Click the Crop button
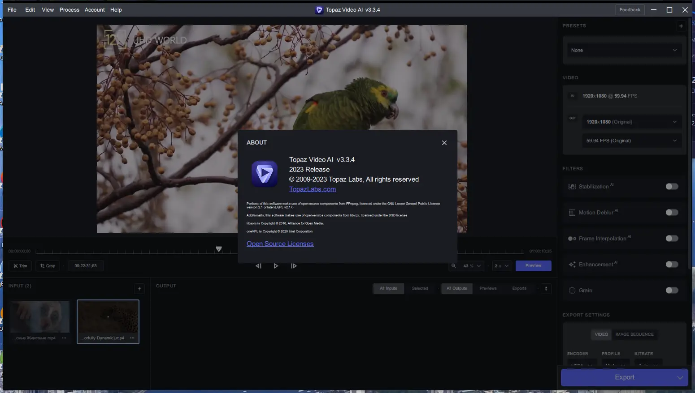The height and width of the screenshot is (393, 695). (48, 266)
